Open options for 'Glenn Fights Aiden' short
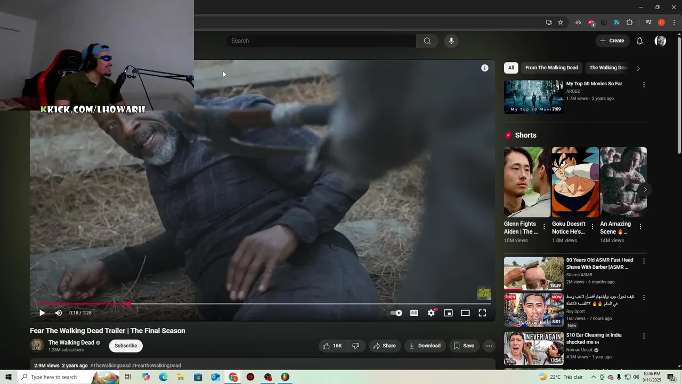 544,227
